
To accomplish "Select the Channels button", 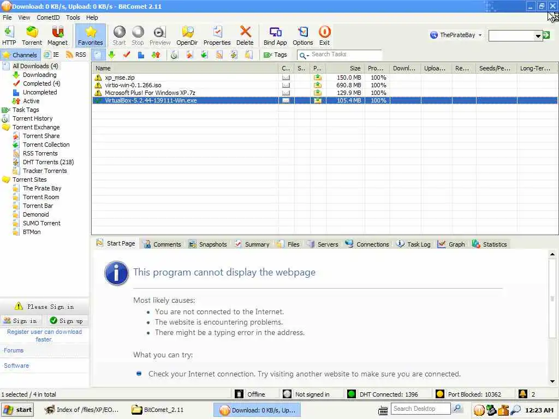I will 20,55.
